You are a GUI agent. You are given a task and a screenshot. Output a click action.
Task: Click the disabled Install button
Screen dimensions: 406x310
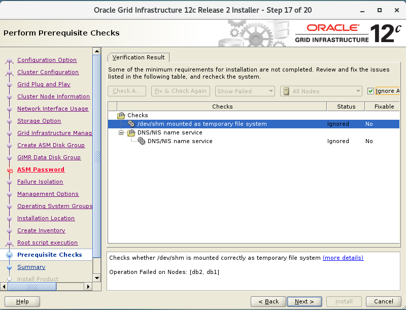pyautogui.click(x=344, y=301)
